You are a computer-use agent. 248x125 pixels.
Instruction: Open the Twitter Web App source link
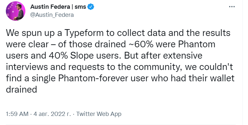pos(99,114)
